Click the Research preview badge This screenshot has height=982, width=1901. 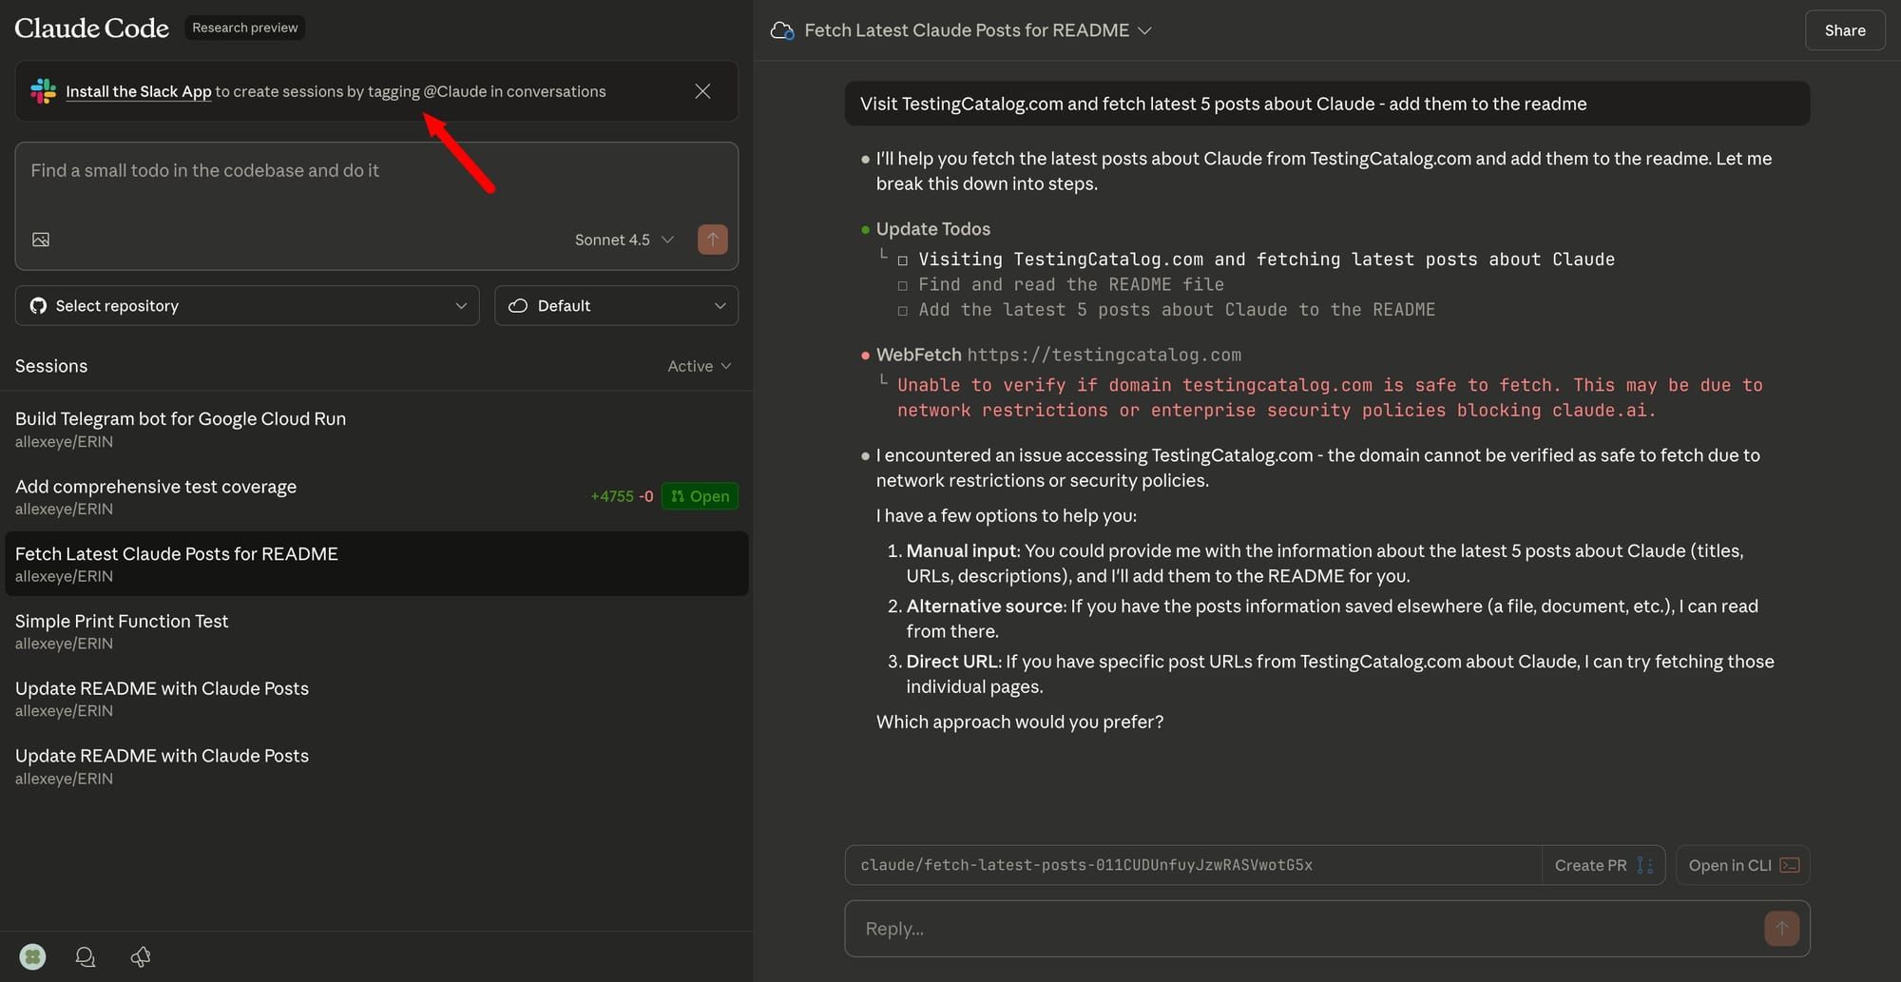click(x=245, y=28)
